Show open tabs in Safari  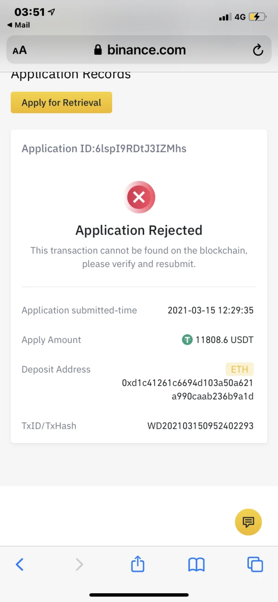pyautogui.click(x=255, y=564)
